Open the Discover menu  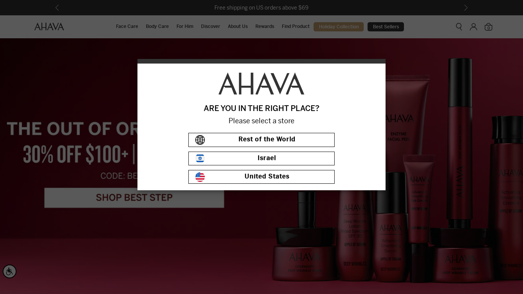pyautogui.click(x=211, y=26)
